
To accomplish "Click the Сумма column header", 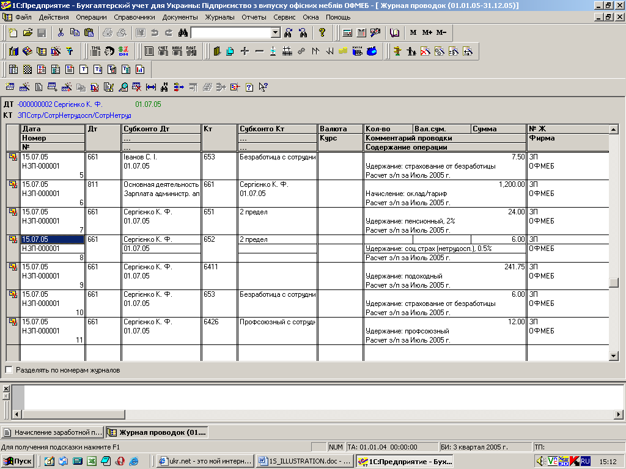I will pyautogui.click(x=498, y=129).
